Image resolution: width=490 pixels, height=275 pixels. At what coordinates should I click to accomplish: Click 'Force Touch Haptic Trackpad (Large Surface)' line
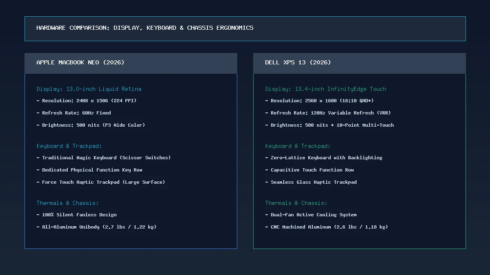101,182
